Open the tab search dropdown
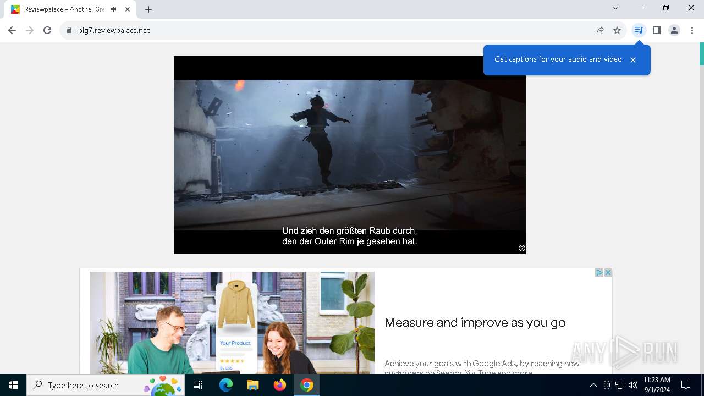Screen dimensions: 704x396 point(615,8)
